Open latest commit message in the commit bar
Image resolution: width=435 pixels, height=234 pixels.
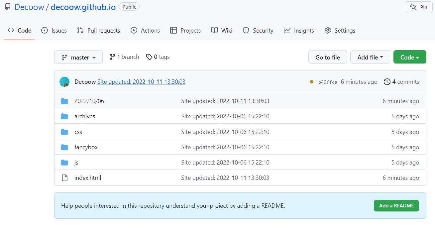tap(141, 82)
